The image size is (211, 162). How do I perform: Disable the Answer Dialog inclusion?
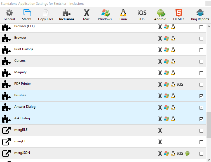[201, 108]
